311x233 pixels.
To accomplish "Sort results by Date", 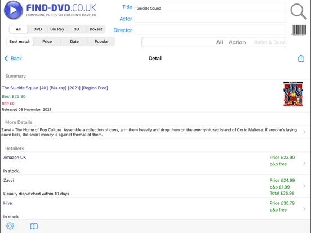I will pos(74,42).
